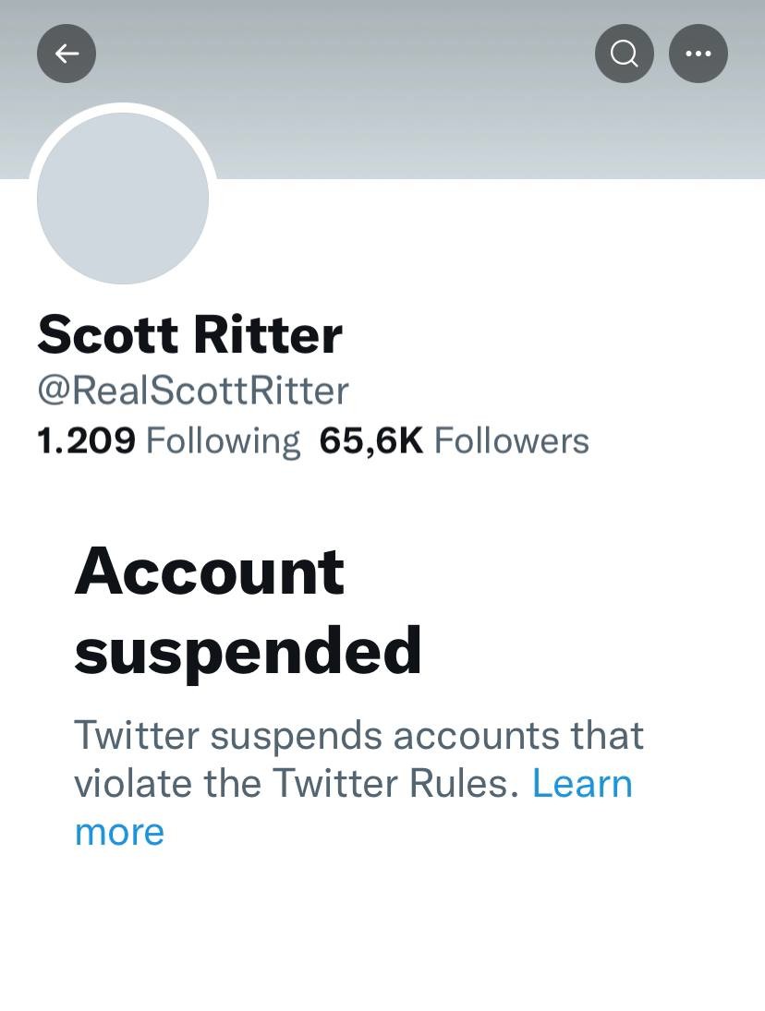Click the @RealScottRitter handle
Image resolution: width=765 pixels, height=1011 pixels.
(193, 391)
